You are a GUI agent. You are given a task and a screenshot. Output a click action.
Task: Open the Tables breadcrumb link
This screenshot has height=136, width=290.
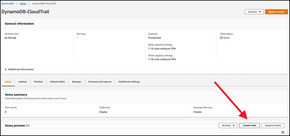[x=23, y=4]
